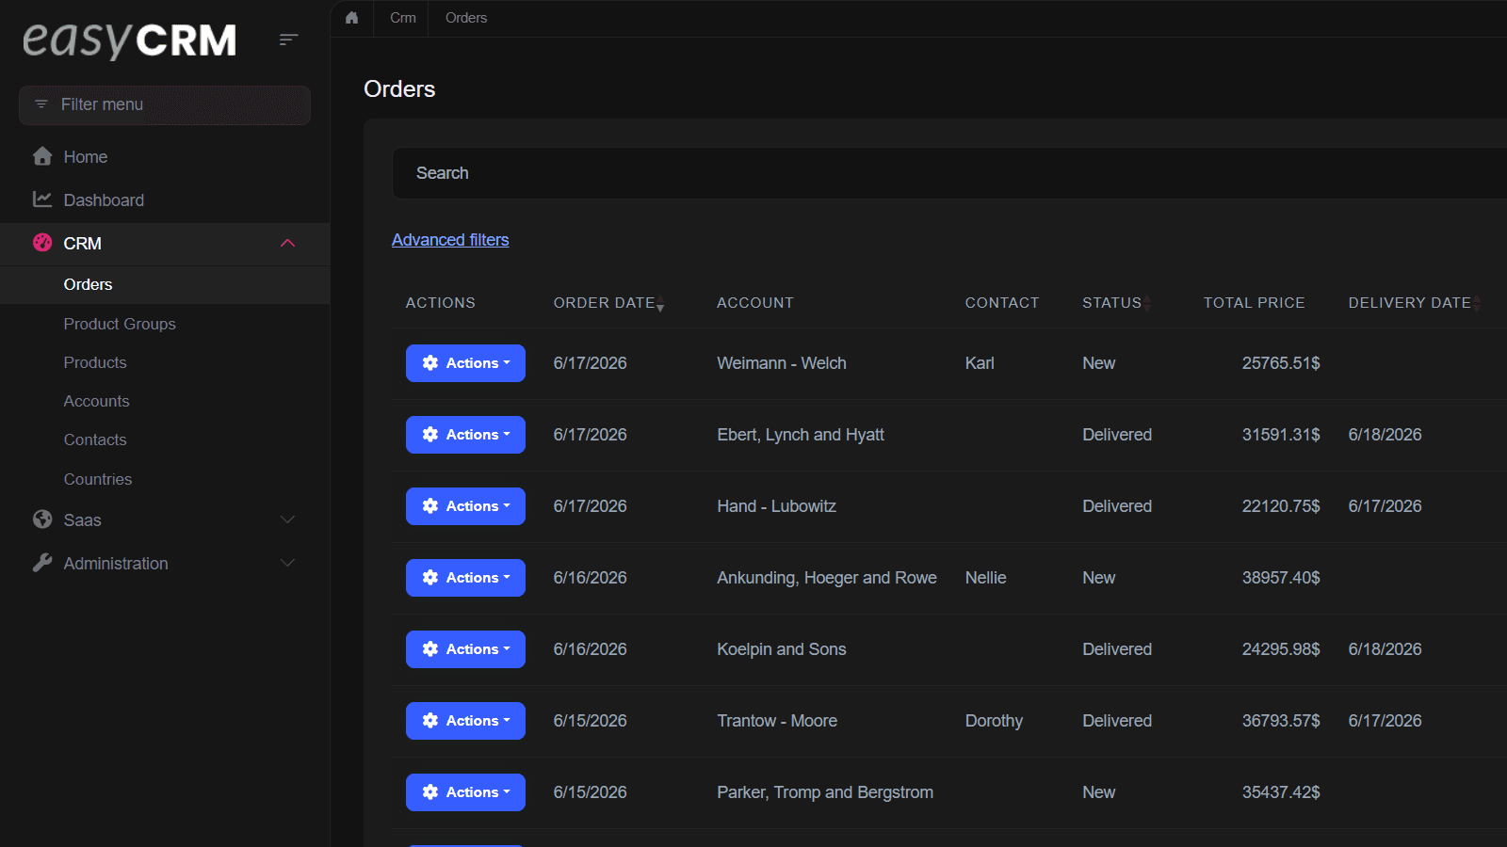The image size is (1507, 847).
Task: Click the Search orders field
Action: [949, 173]
